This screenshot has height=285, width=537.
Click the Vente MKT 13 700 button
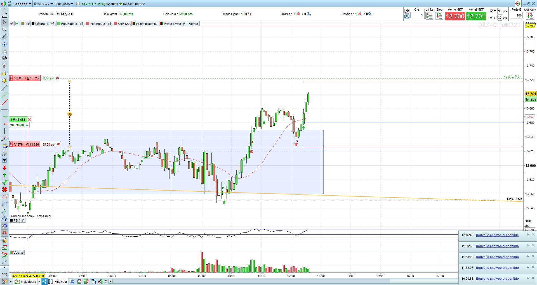tap(455, 16)
